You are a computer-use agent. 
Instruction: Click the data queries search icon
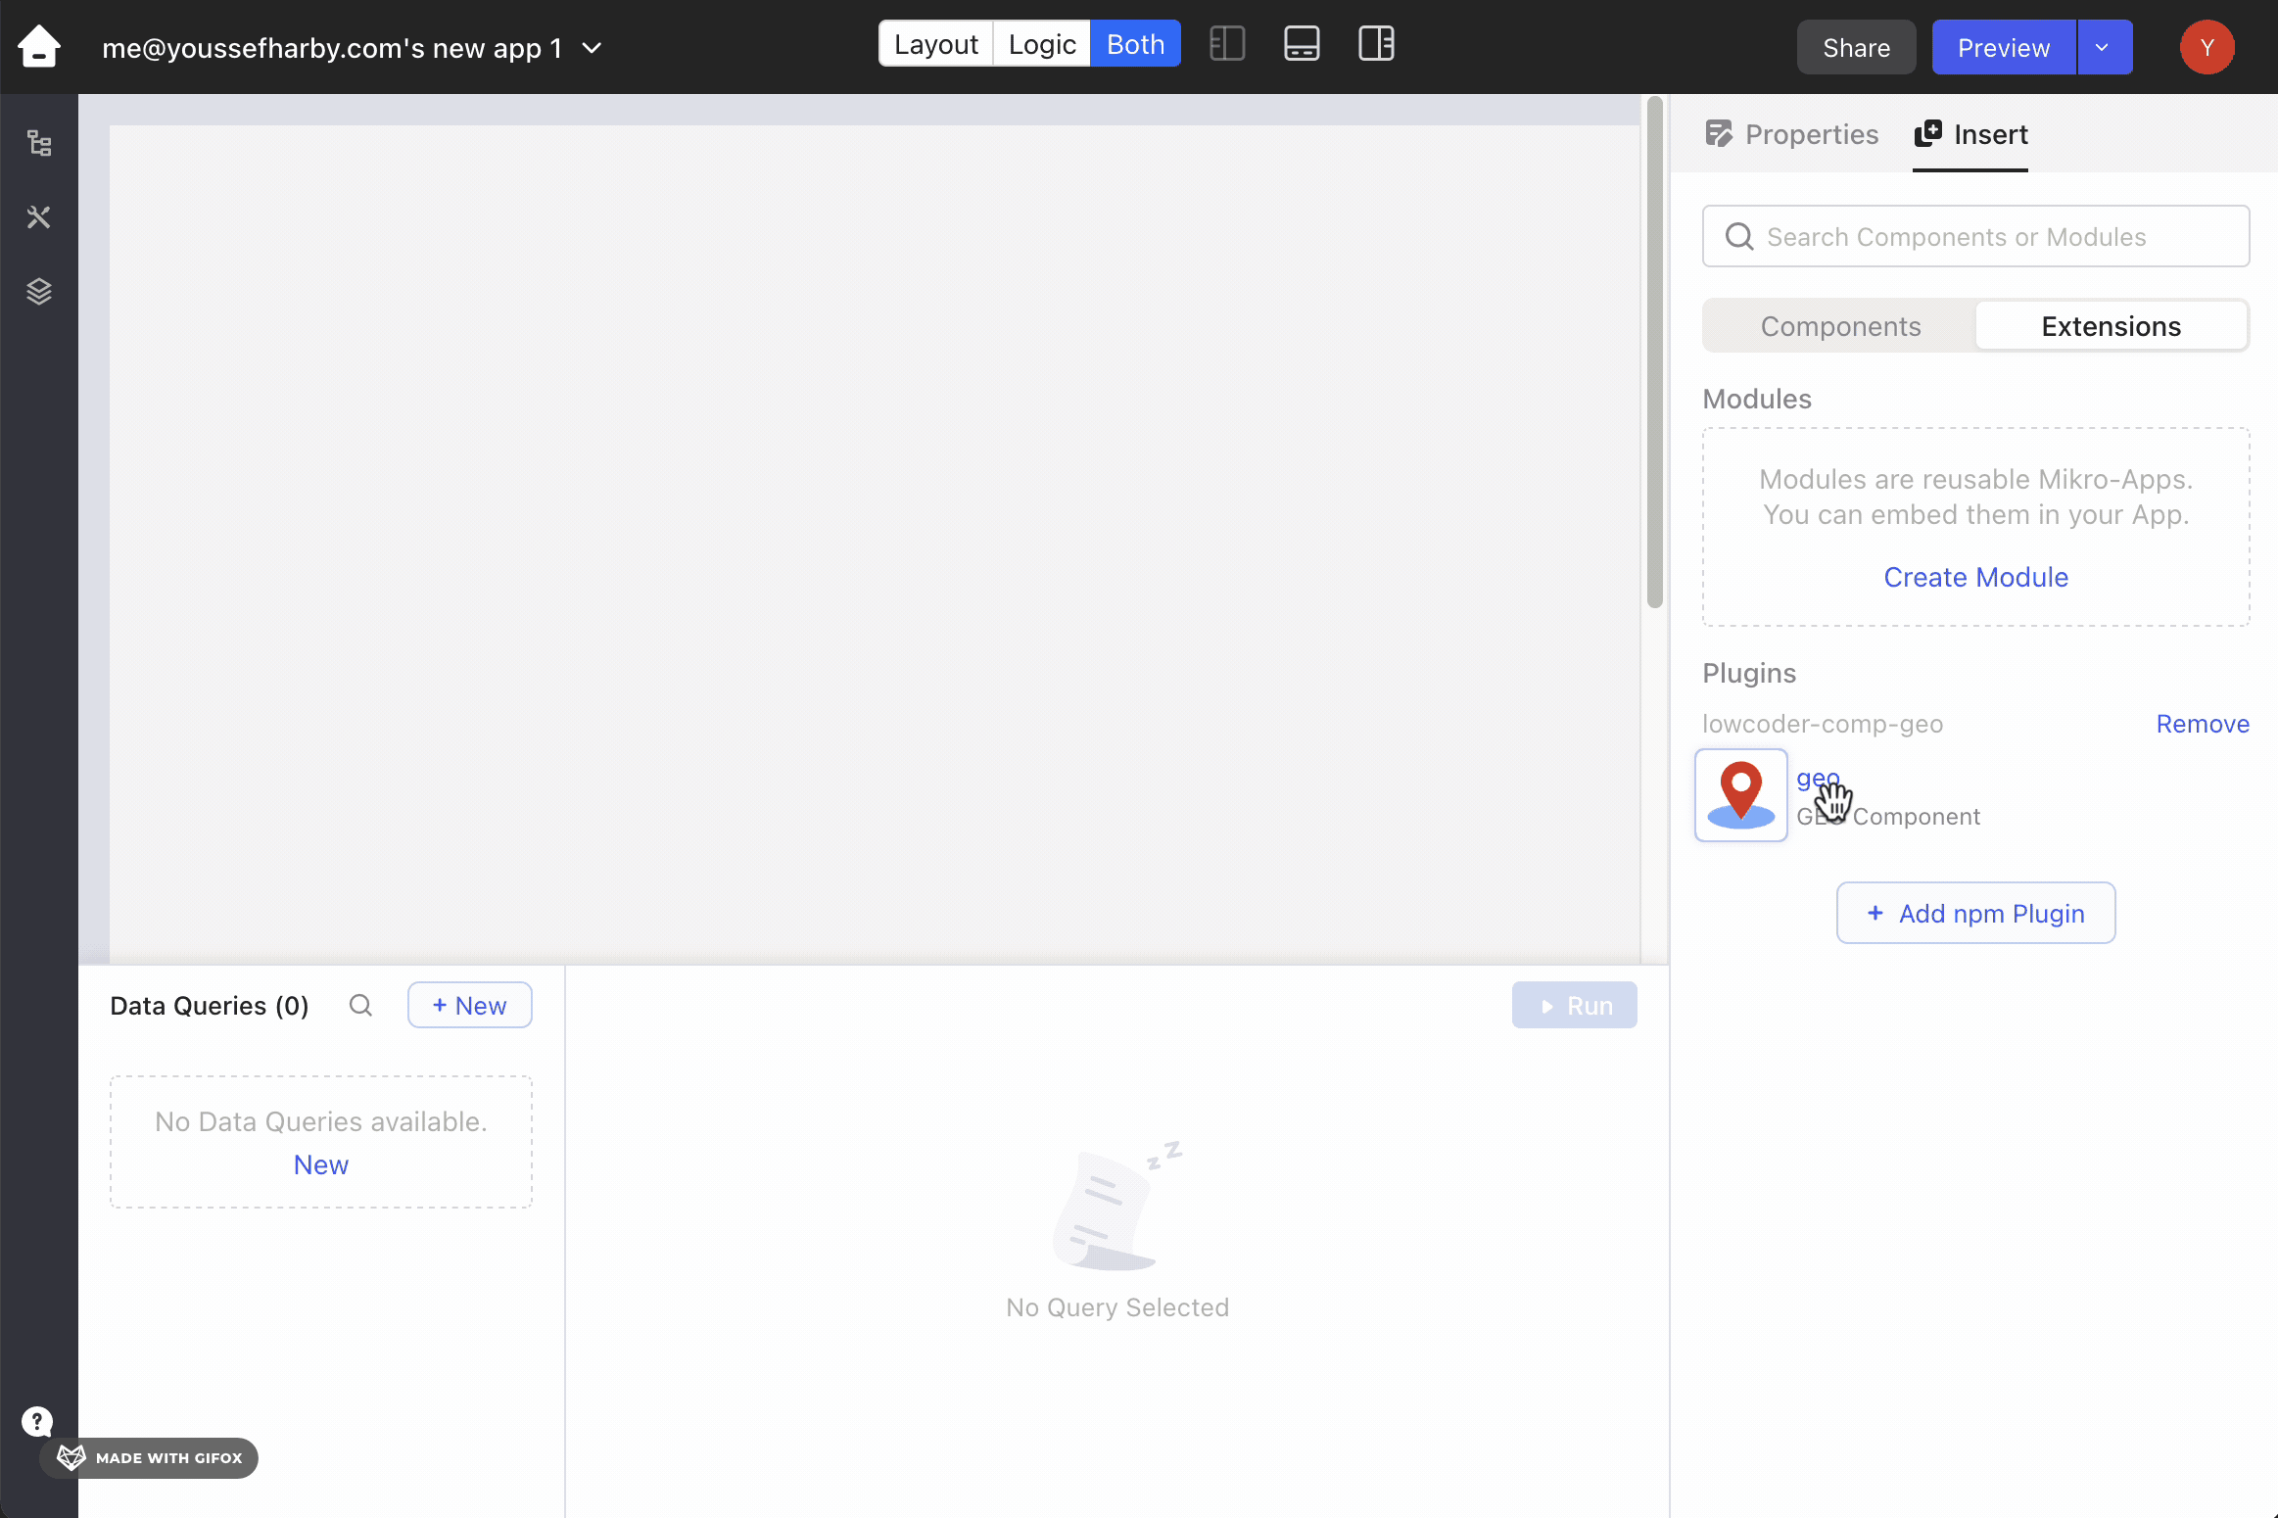360,1005
